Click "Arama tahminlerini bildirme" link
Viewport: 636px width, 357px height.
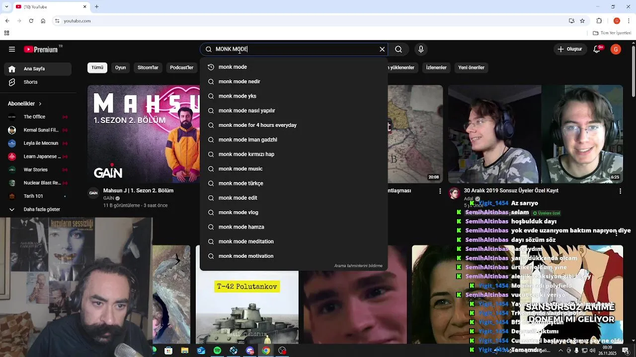click(358, 266)
